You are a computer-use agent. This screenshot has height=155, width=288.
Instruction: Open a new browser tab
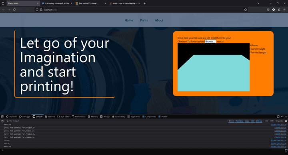[144, 3]
